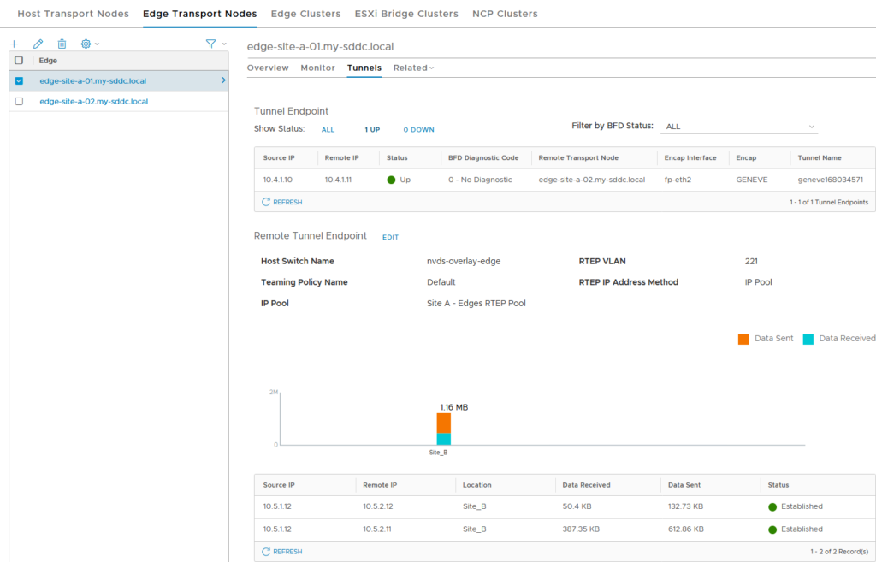The width and height of the screenshot is (876, 562).
Task: Click tunnel name geneve168034571
Action: (830, 180)
